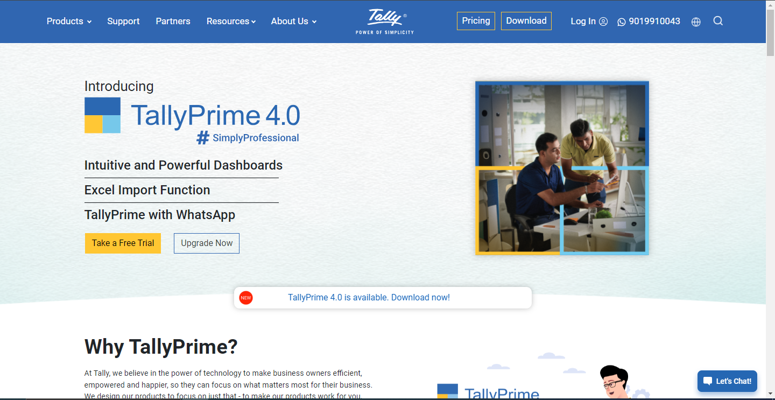Click 'Excel Import Function' text
775x400 pixels.
pos(147,190)
